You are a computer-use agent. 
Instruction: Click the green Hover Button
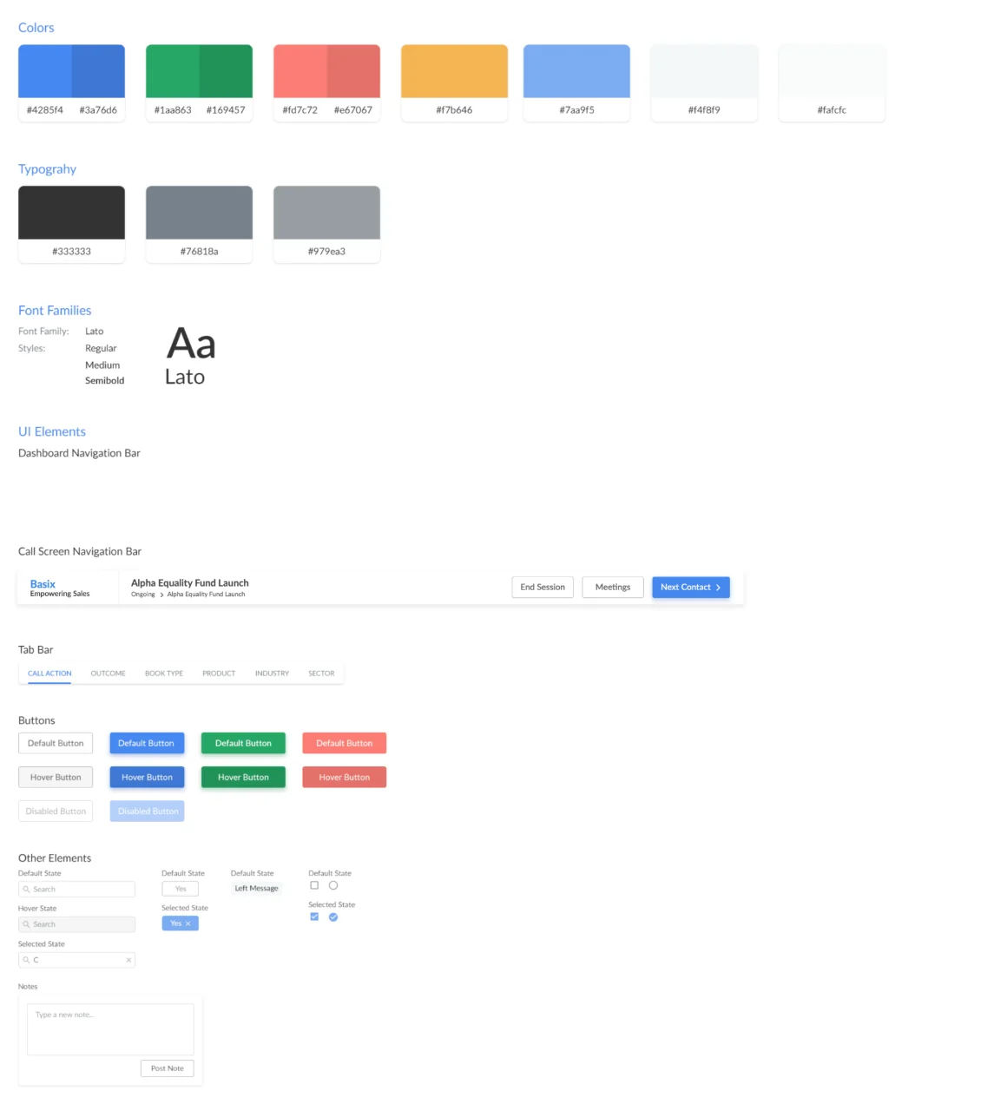point(243,778)
